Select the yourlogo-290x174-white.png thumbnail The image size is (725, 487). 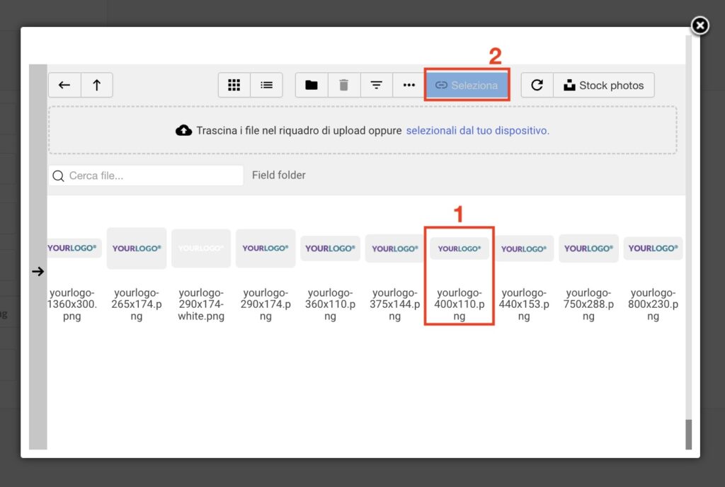pos(201,248)
